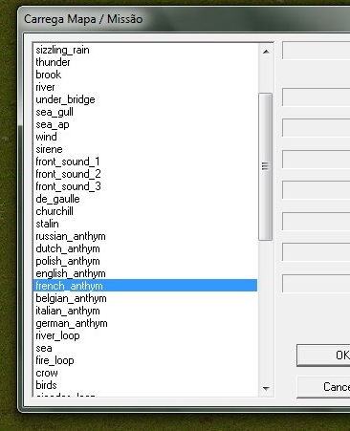Click the scrollbar down arrow
This screenshot has height=431, width=350.
click(x=266, y=388)
